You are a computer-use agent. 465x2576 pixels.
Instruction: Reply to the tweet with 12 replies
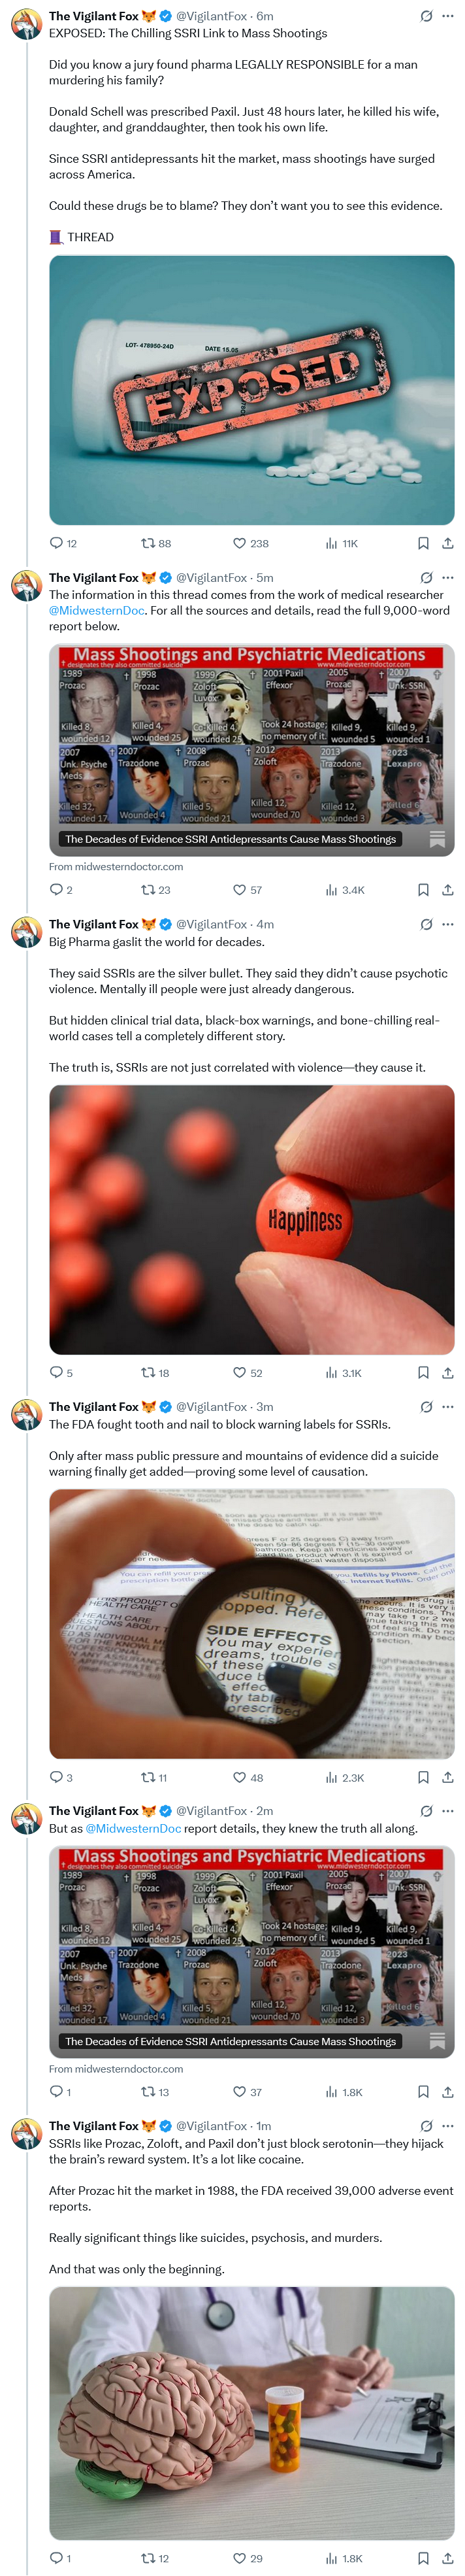[x=57, y=543]
